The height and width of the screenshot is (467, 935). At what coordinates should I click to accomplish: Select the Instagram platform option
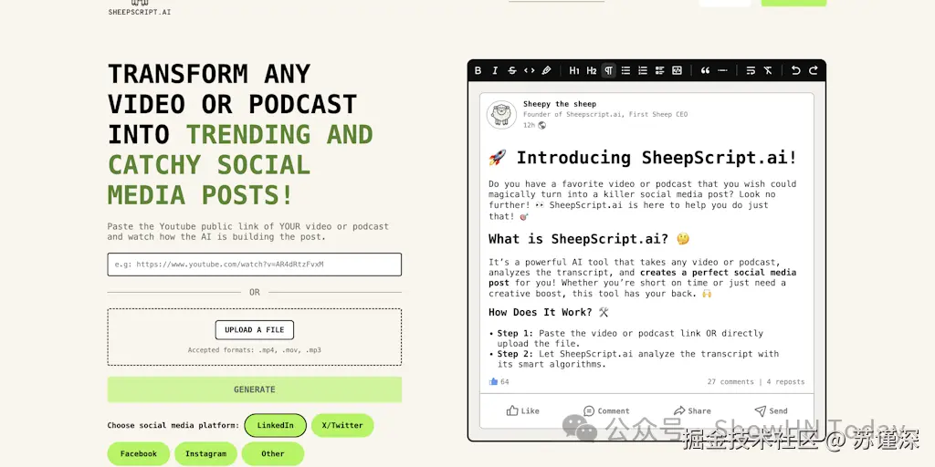[205, 454]
